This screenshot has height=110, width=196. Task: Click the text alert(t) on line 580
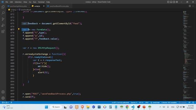tap(43, 72)
